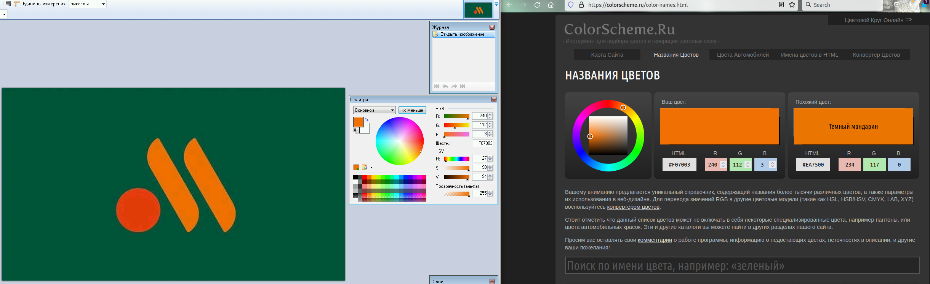Viewport: 930px width, 284px height.
Task: Expand the toolbar options arrow below grid icon
Action: (x=4, y=14)
